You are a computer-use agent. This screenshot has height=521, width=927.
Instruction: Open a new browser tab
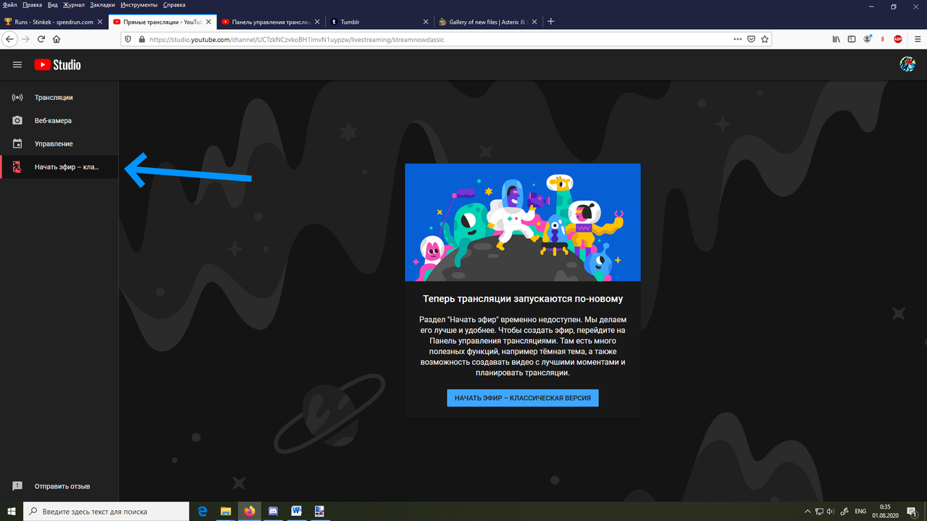(551, 22)
